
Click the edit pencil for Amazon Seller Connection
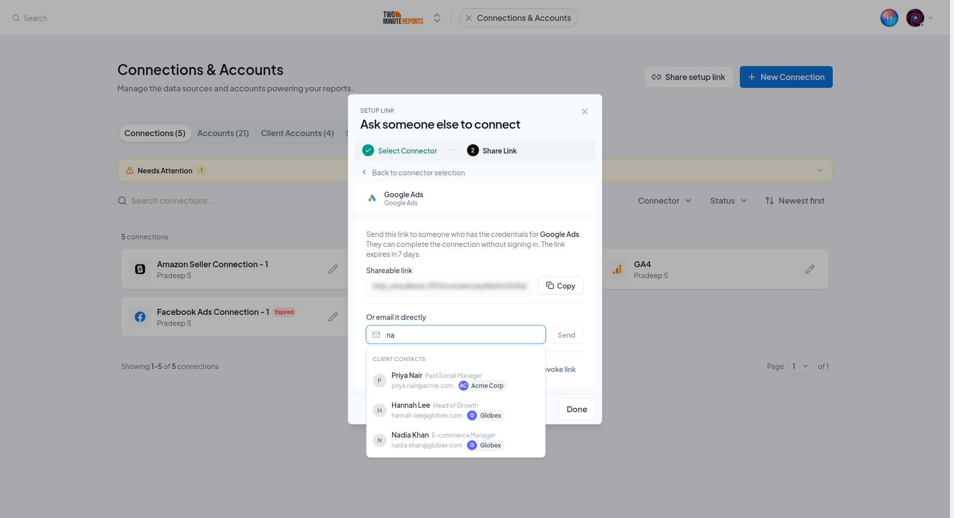click(333, 269)
